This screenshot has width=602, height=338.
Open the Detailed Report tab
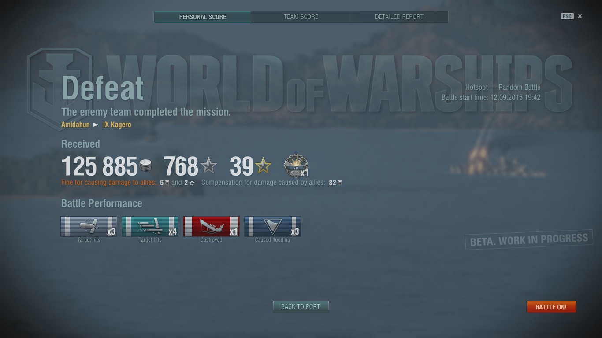[x=399, y=17]
